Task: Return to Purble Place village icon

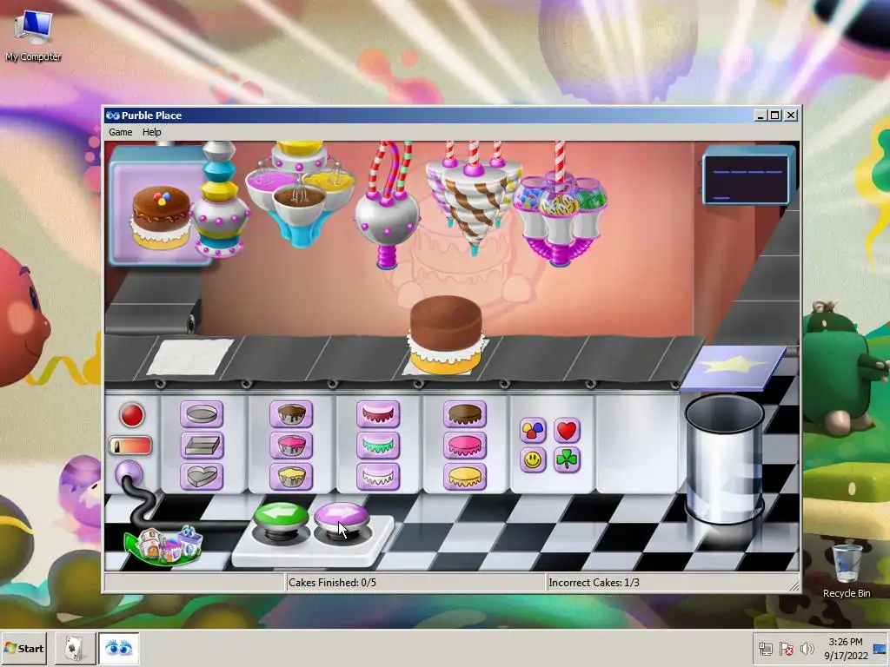Action: click(x=164, y=545)
